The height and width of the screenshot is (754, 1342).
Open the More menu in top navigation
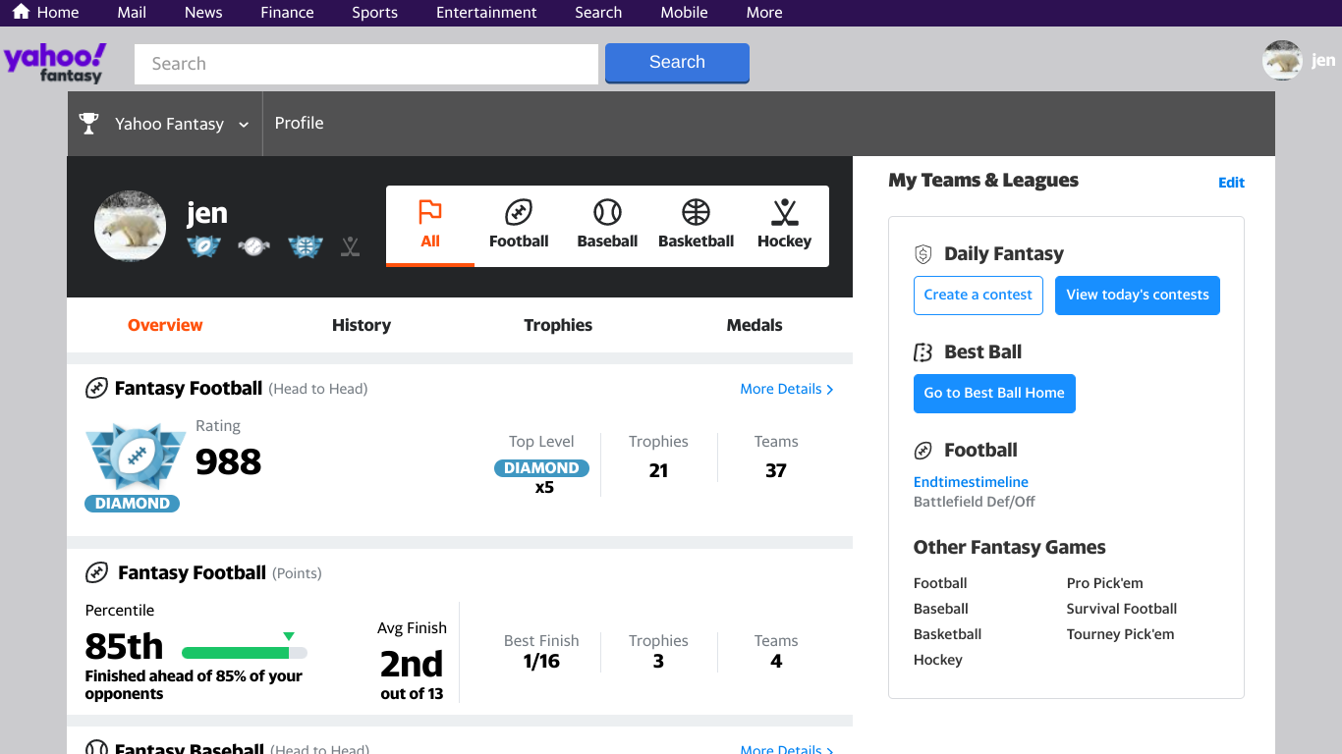click(764, 13)
